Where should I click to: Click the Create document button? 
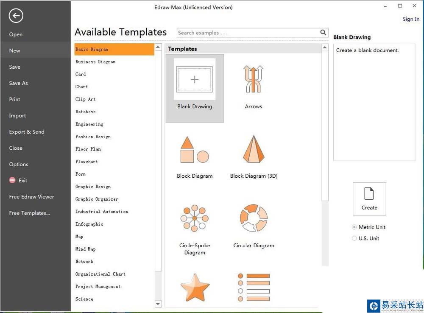coord(369,199)
